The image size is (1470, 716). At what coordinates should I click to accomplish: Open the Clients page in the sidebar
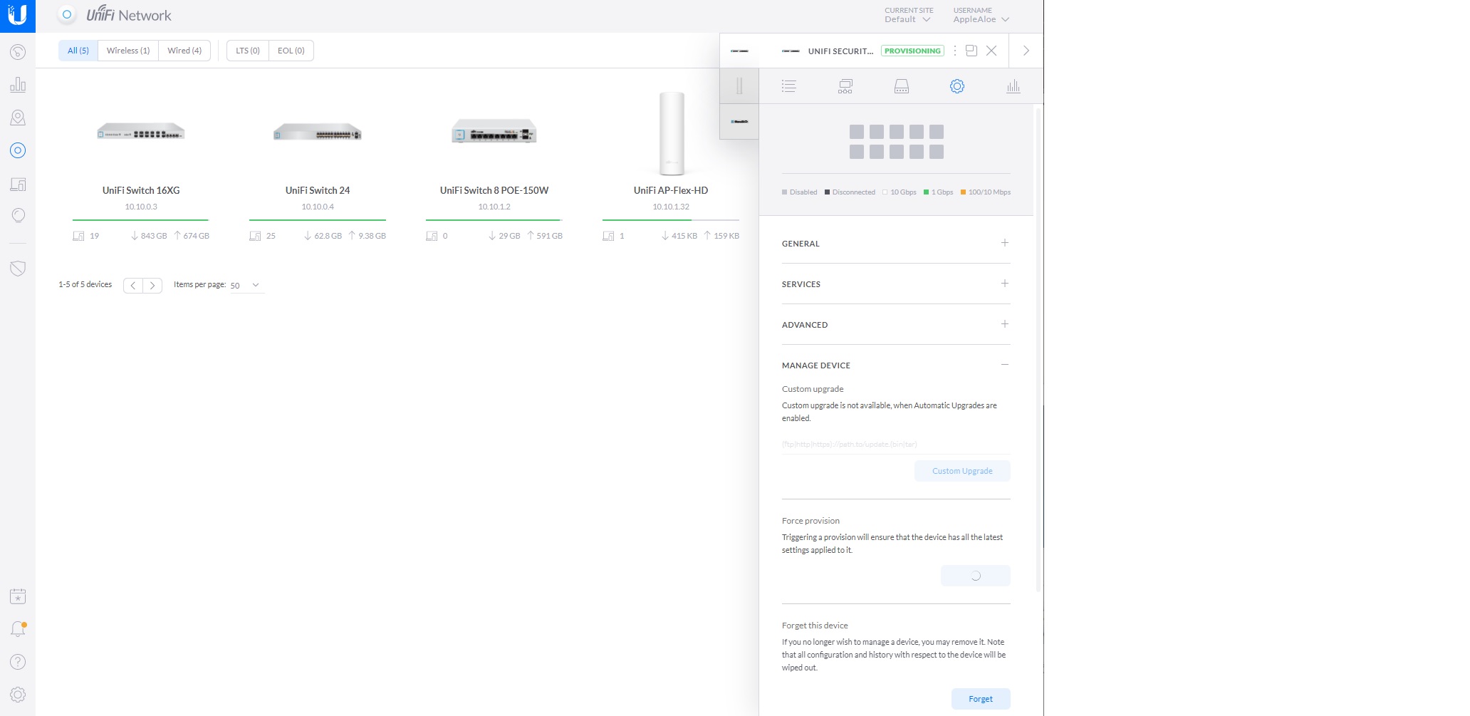18,184
